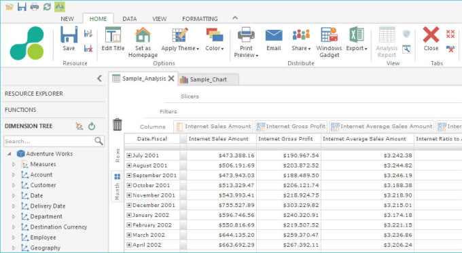The height and width of the screenshot is (253, 462).
Task: Open the Export dropdown
Action: pyautogui.click(x=357, y=39)
